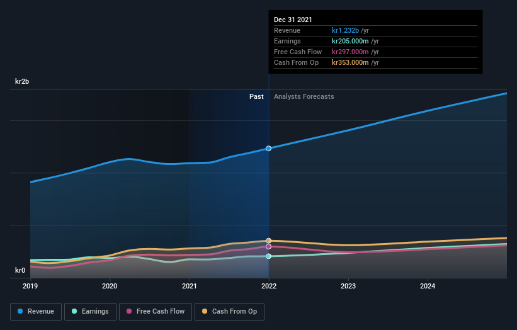Viewport: 517px width, 330px height.
Task: Click the 2023 x-axis label
Action: (348, 286)
